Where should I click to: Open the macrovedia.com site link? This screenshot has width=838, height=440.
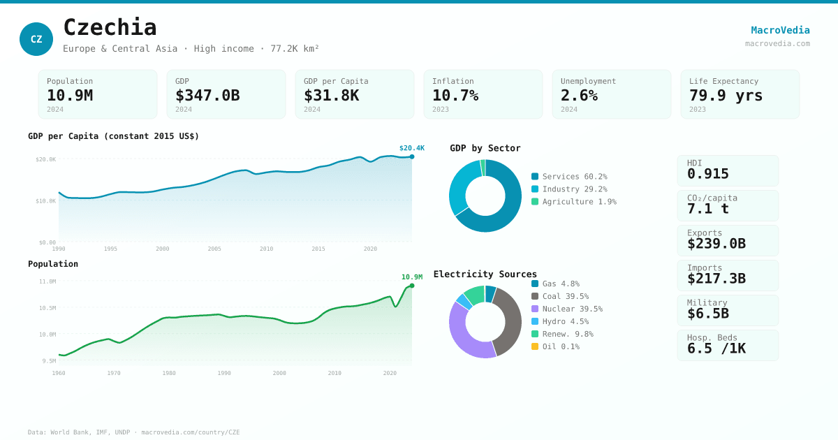click(x=777, y=43)
